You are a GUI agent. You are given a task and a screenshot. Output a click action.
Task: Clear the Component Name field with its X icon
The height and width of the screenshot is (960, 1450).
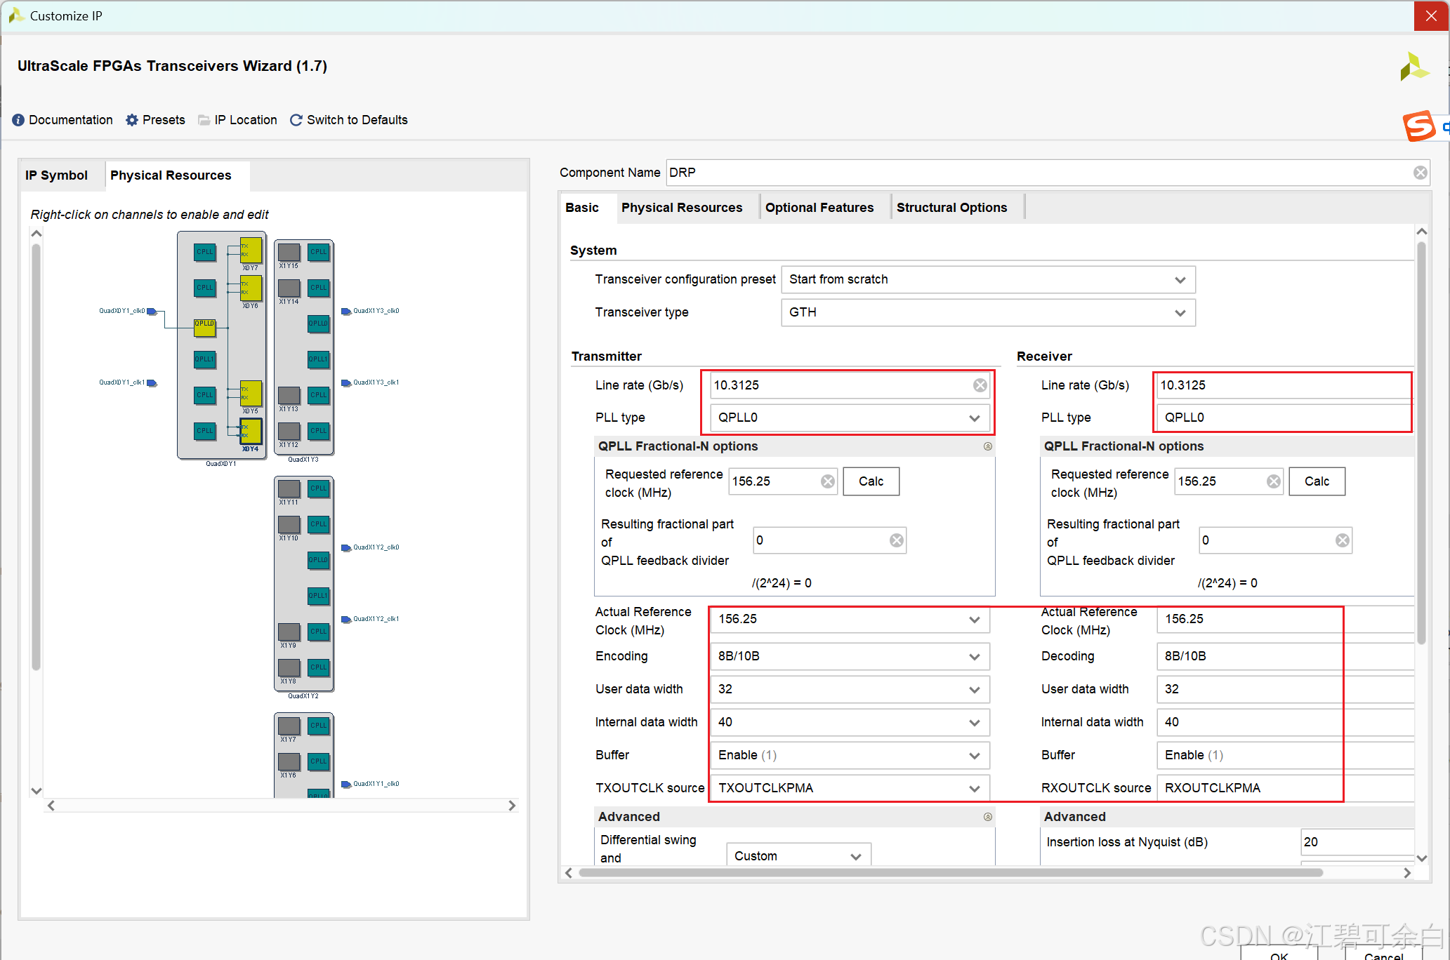1420,173
